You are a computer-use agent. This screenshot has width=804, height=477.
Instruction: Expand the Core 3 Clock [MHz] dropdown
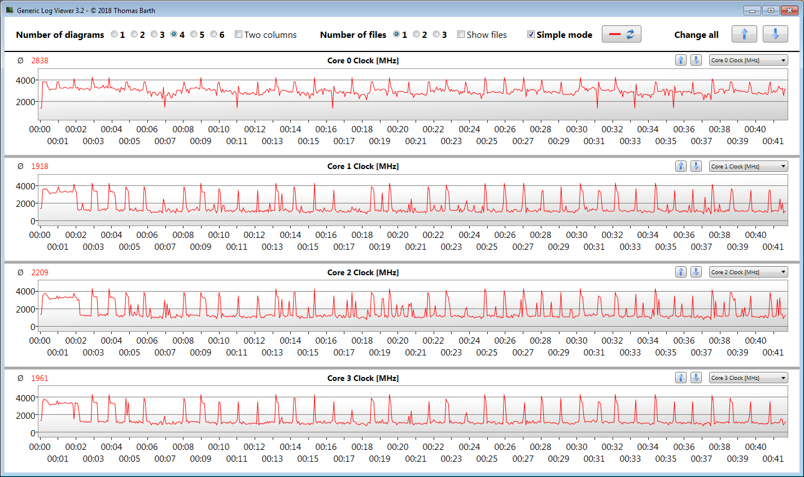tap(748, 378)
